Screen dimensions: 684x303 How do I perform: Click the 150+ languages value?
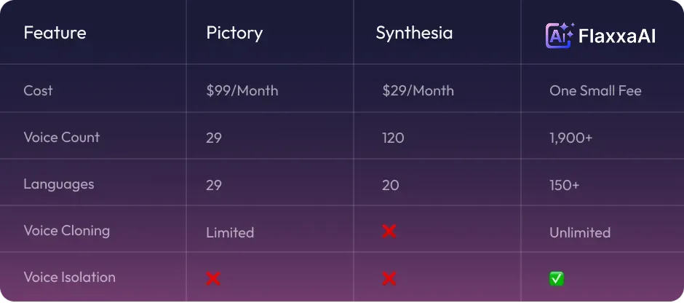pos(565,185)
